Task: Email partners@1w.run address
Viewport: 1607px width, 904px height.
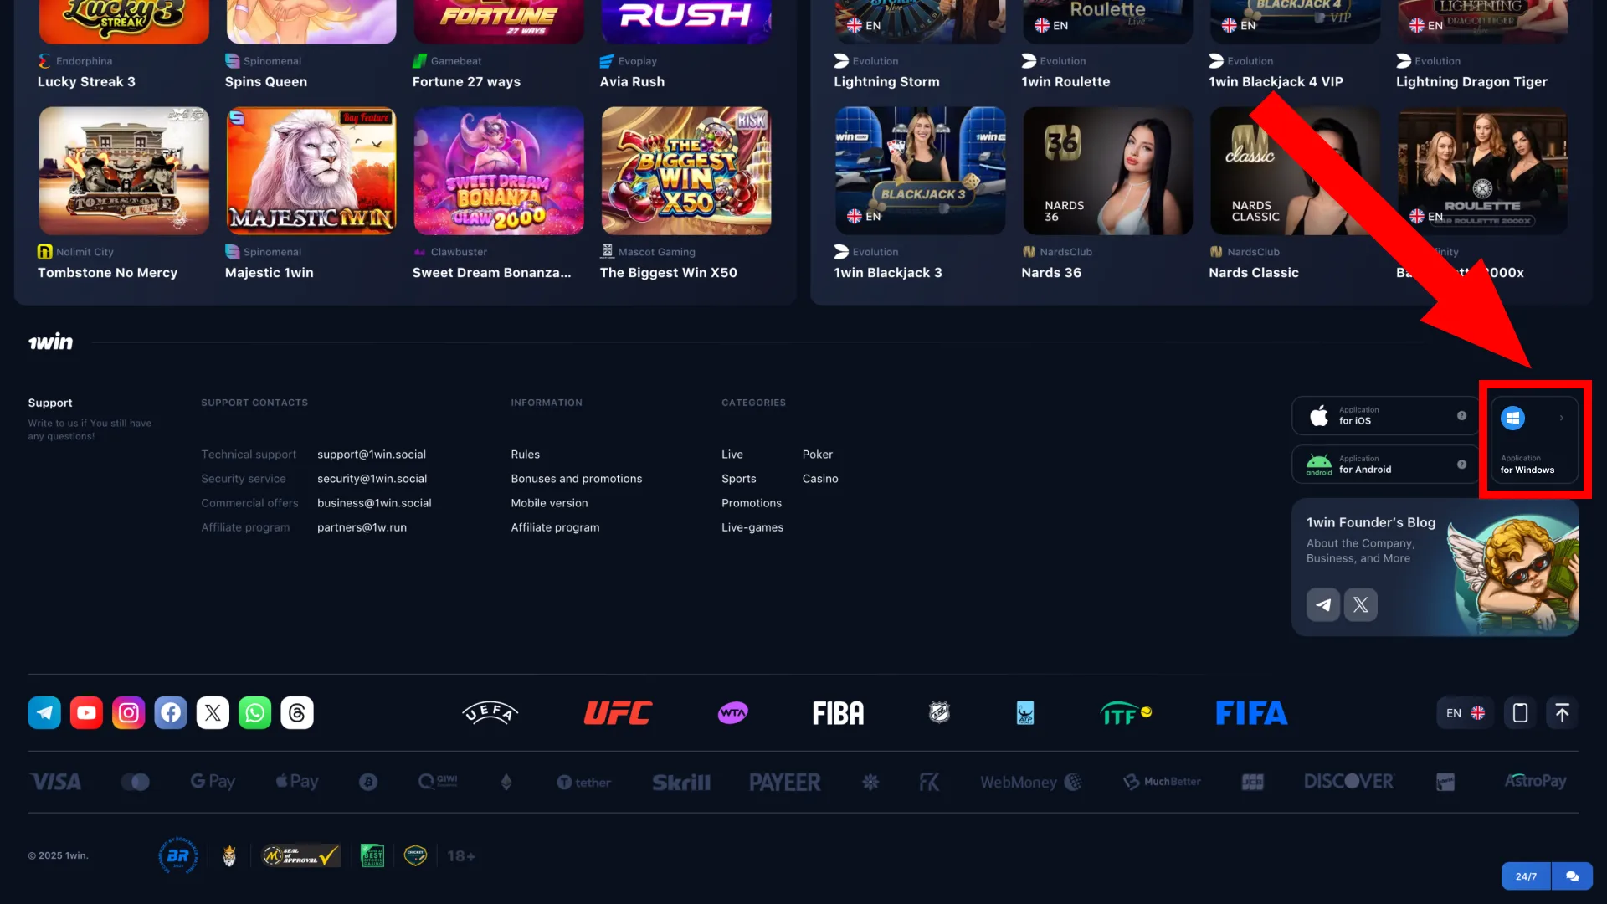Action: coord(362,527)
